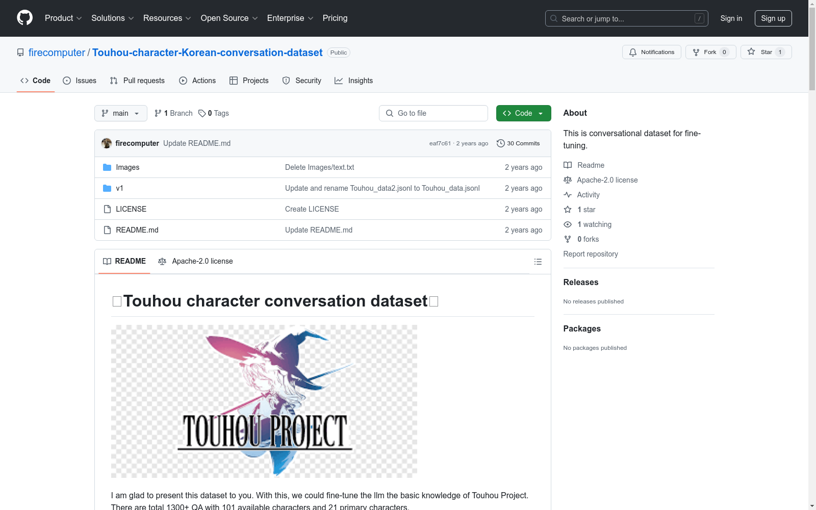This screenshot has width=816, height=510.
Task: Select the README tab in file viewer
Action: click(124, 261)
